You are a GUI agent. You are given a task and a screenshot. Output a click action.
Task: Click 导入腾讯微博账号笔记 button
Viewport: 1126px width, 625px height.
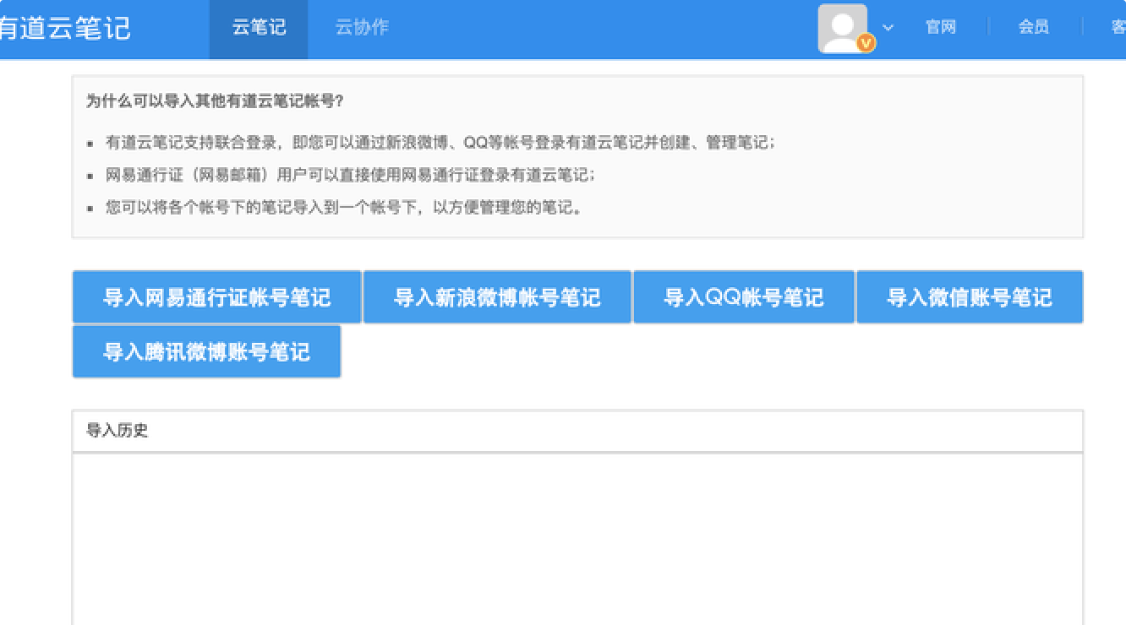206,351
